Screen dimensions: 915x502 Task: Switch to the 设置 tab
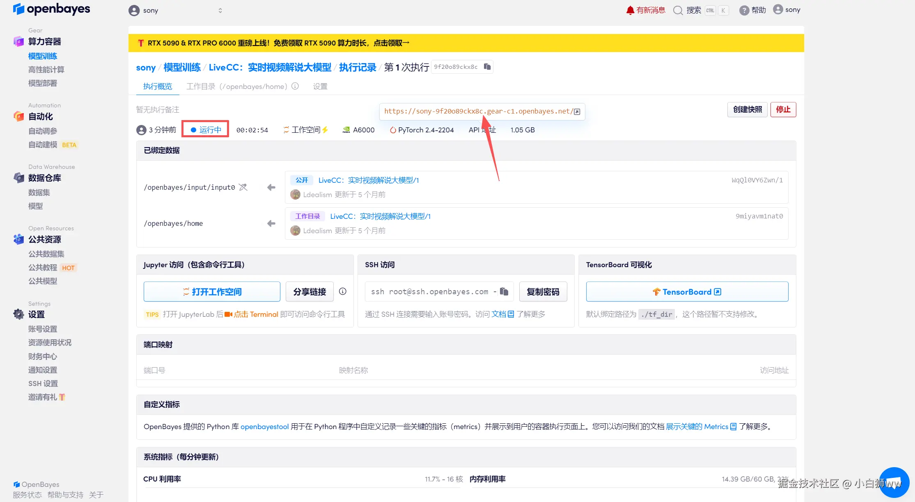[x=320, y=86]
